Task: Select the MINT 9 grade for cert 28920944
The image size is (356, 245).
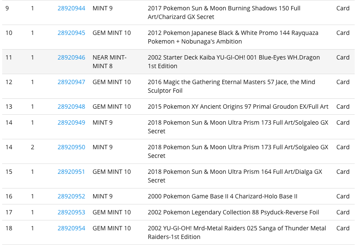Action: [103, 8]
